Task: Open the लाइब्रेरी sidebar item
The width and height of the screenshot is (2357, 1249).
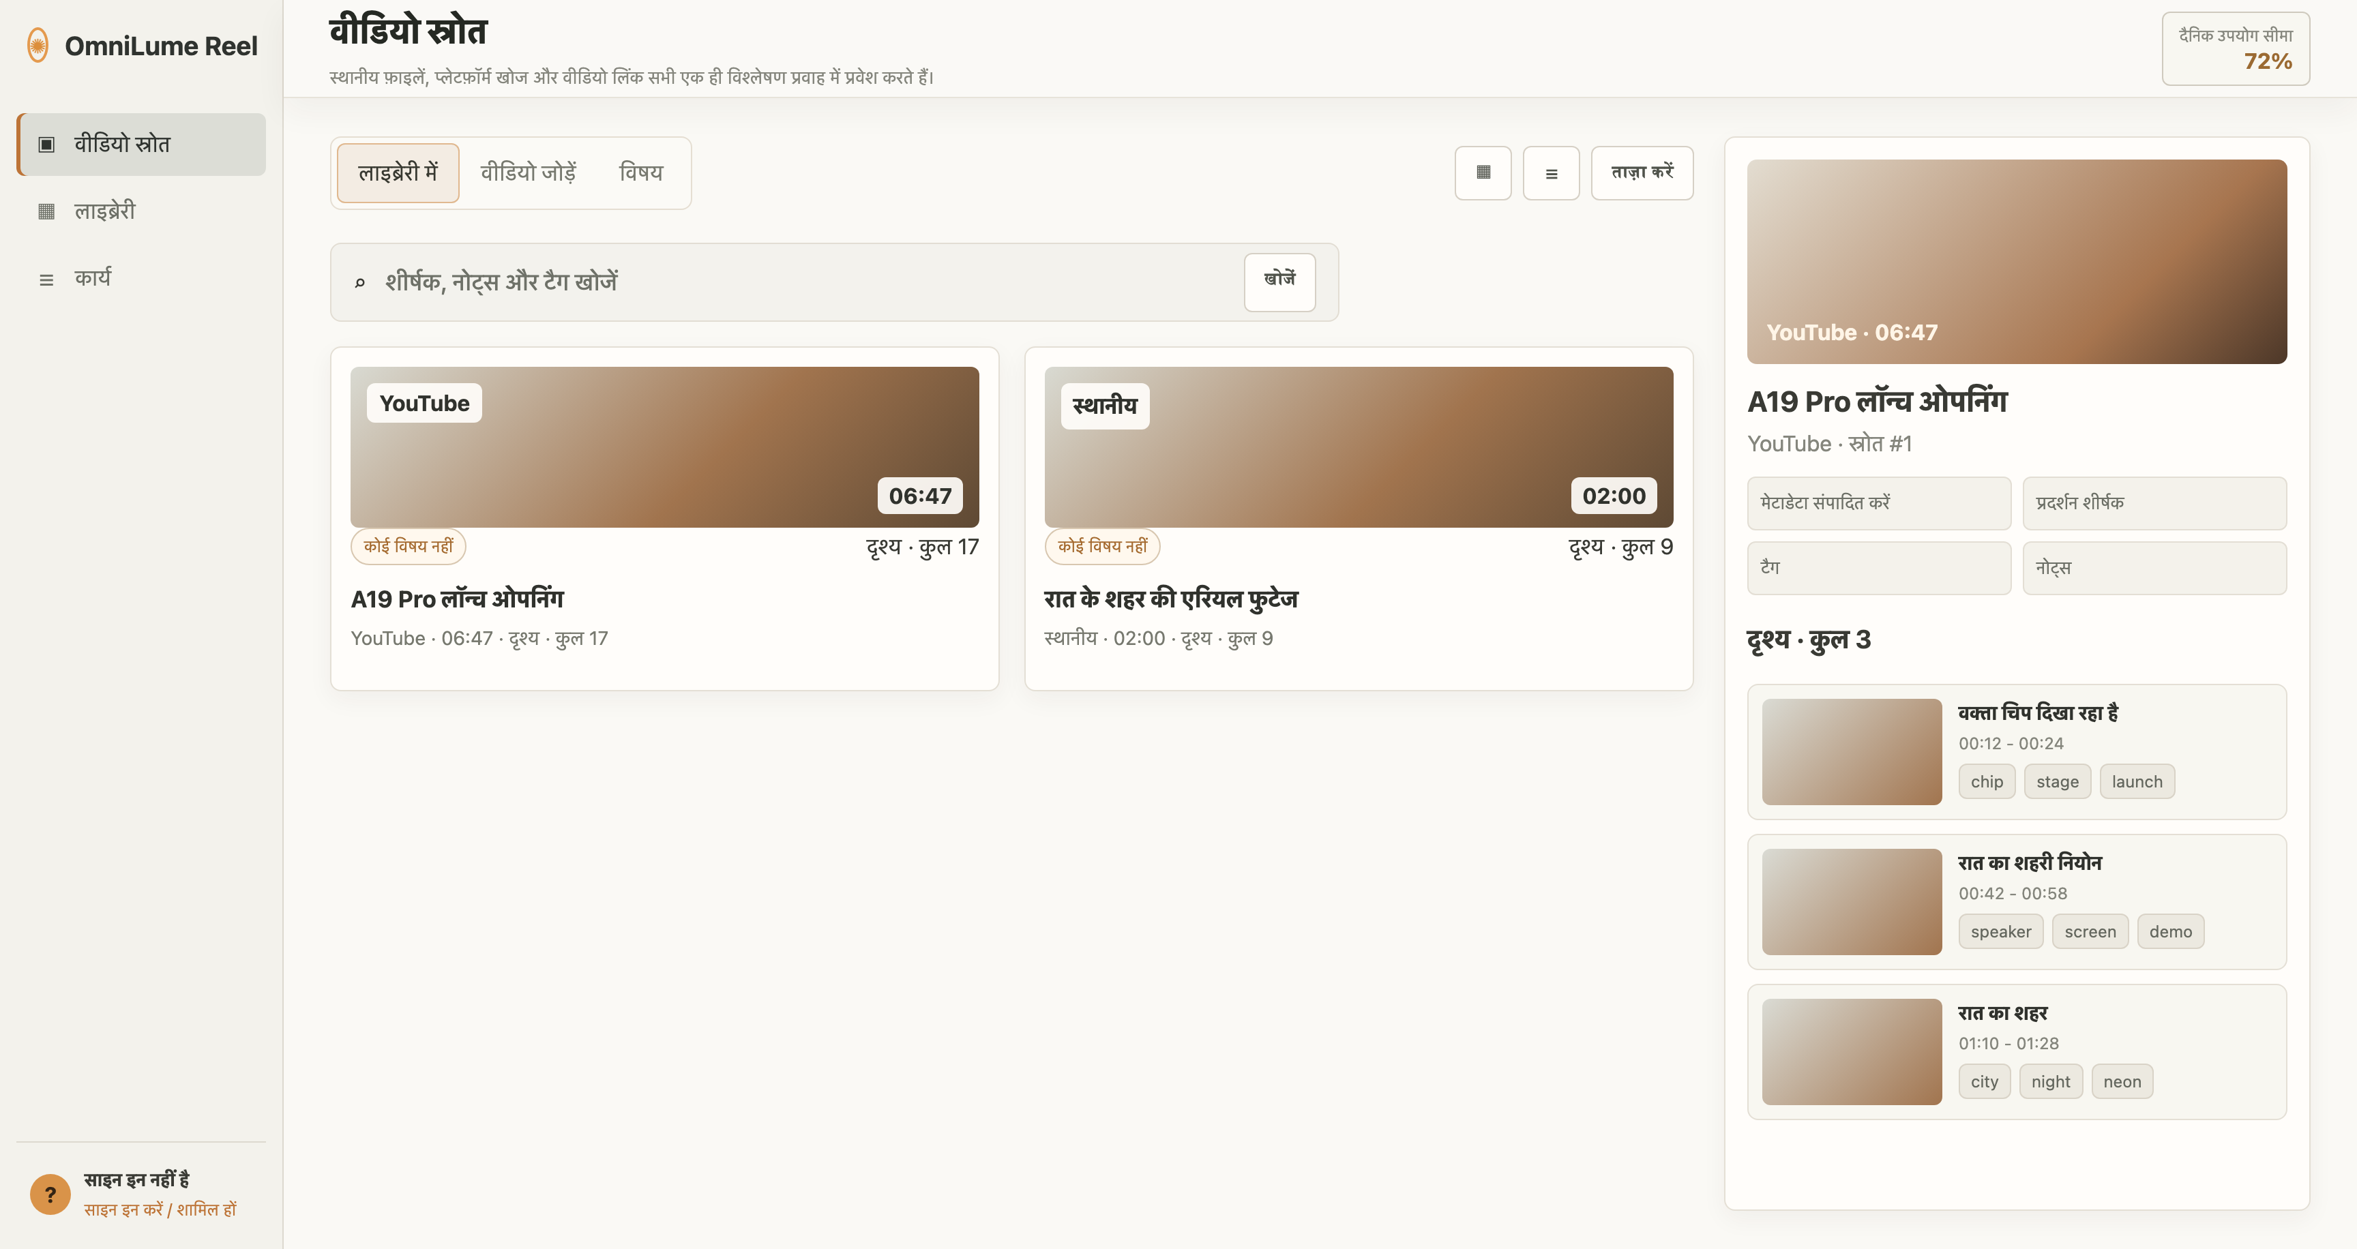Action: tap(142, 211)
